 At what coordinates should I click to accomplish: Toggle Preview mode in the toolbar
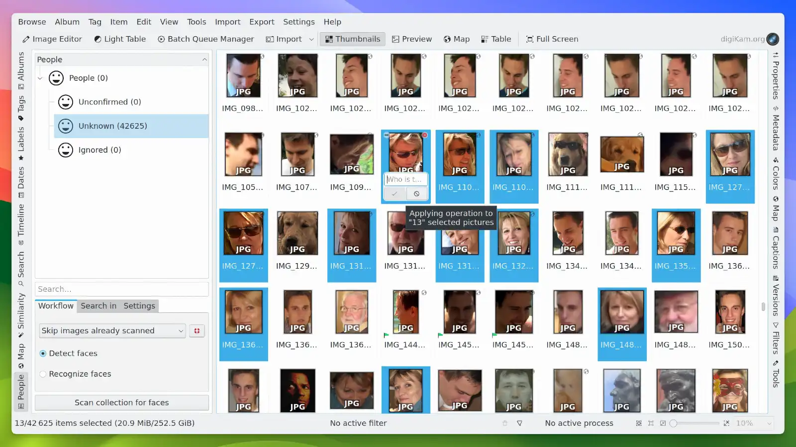(412, 39)
